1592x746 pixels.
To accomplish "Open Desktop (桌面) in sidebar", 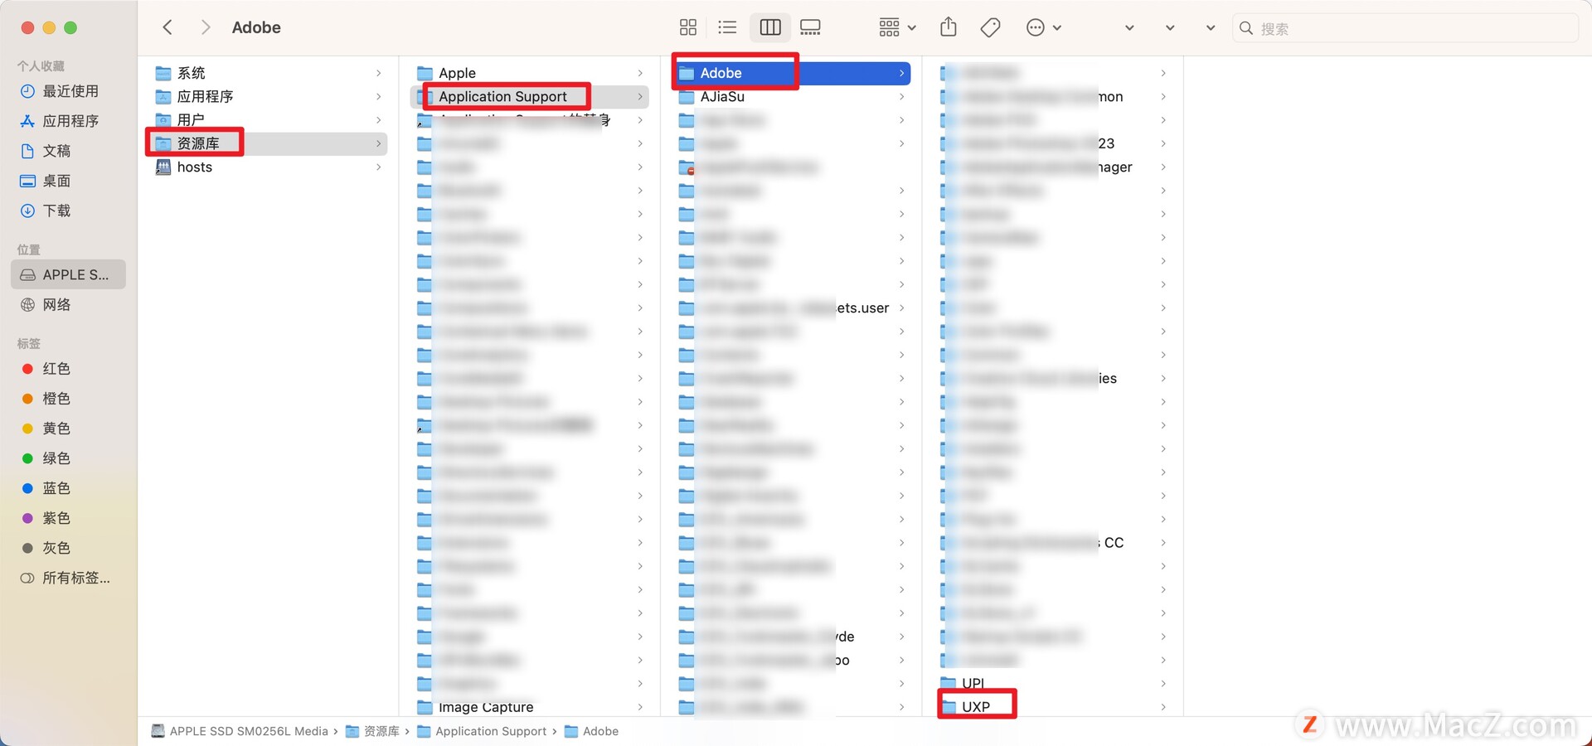I will click(70, 181).
